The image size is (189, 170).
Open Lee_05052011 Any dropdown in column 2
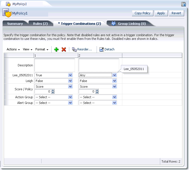point(97,75)
